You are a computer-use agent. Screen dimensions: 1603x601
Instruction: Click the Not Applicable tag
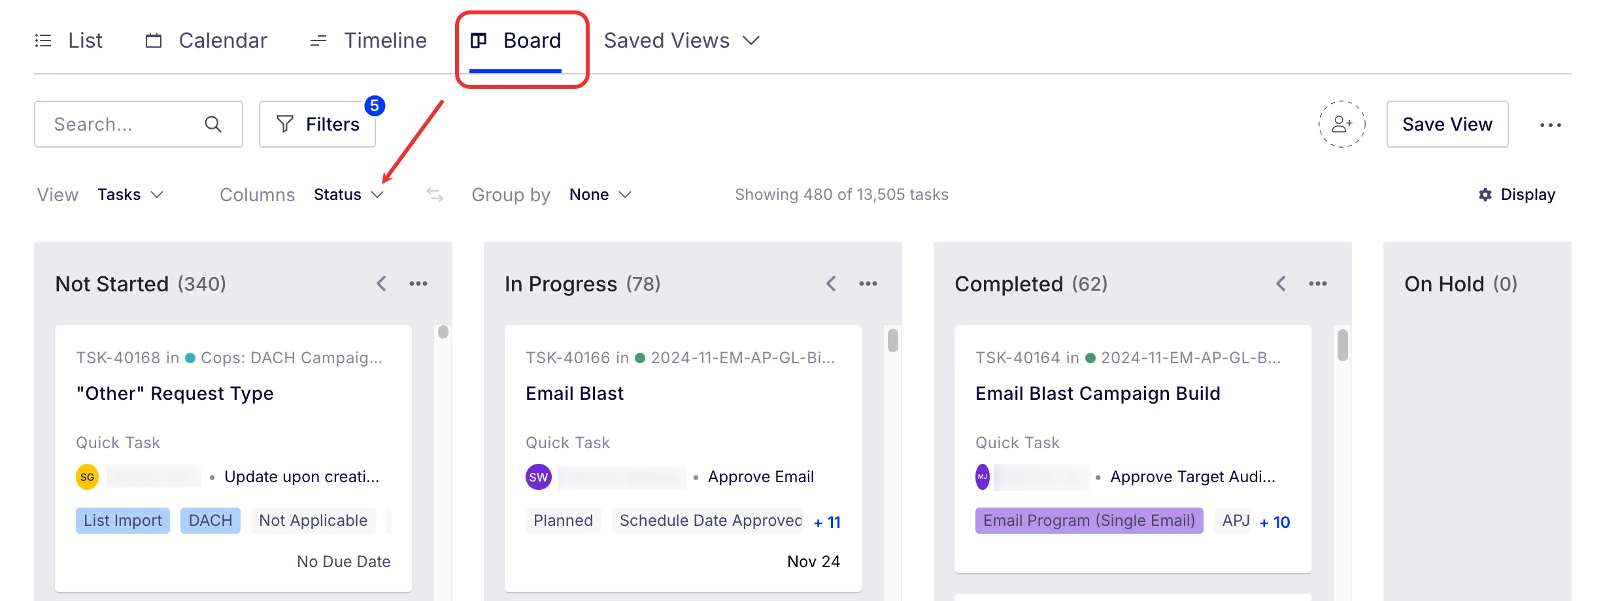pos(313,521)
